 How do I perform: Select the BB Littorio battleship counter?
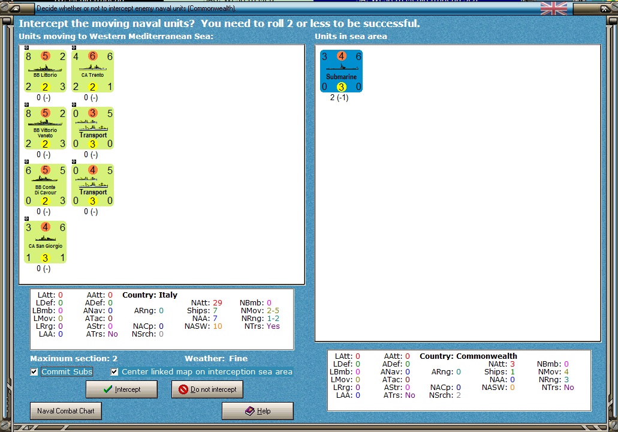tap(46, 71)
